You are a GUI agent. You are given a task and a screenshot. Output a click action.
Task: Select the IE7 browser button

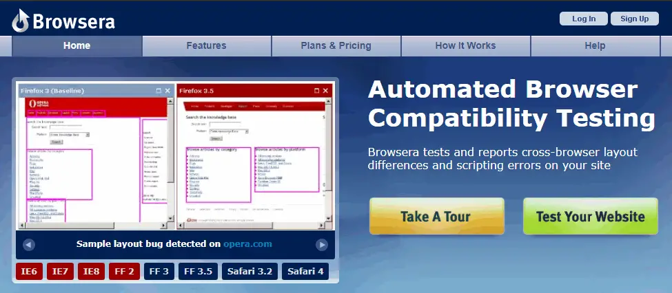(x=60, y=272)
